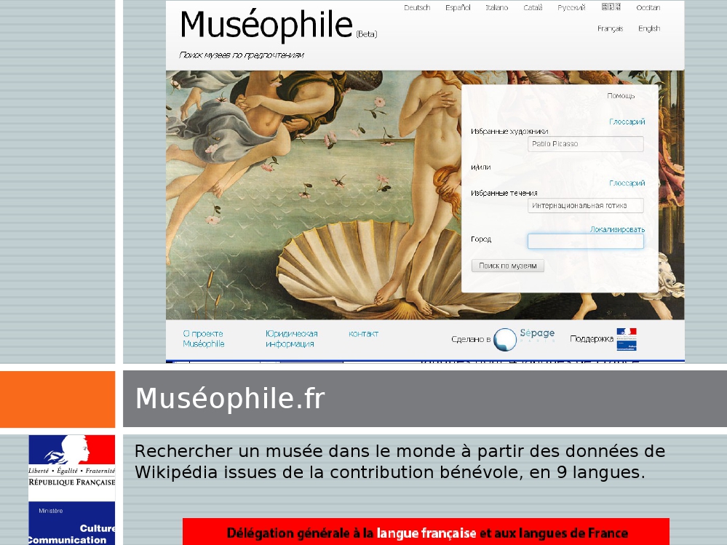Viewport: 727px width, 545px height.
Task: Choose Italiano from language list
Action: pyautogui.click(x=496, y=8)
